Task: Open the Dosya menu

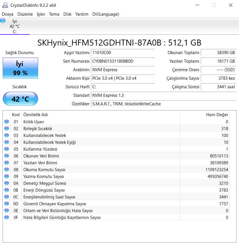Action: click(7, 14)
